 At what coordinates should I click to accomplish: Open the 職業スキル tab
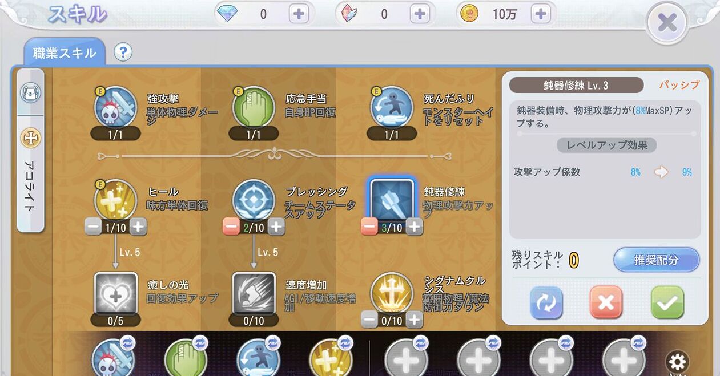click(65, 53)
